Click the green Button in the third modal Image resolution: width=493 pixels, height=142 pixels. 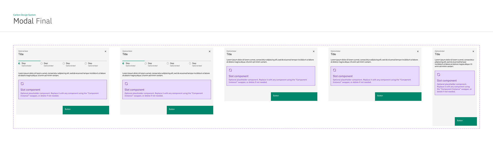tap(294, 96)
